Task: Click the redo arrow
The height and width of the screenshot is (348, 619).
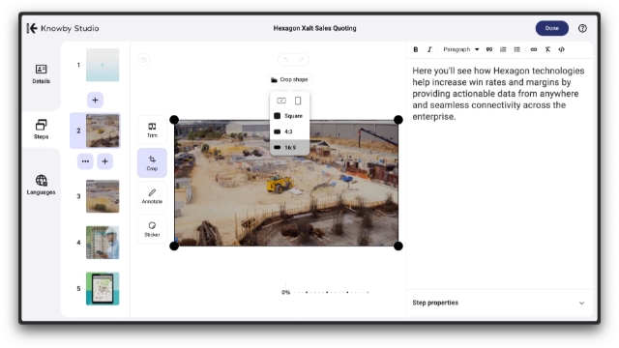Action: point(301,60)
